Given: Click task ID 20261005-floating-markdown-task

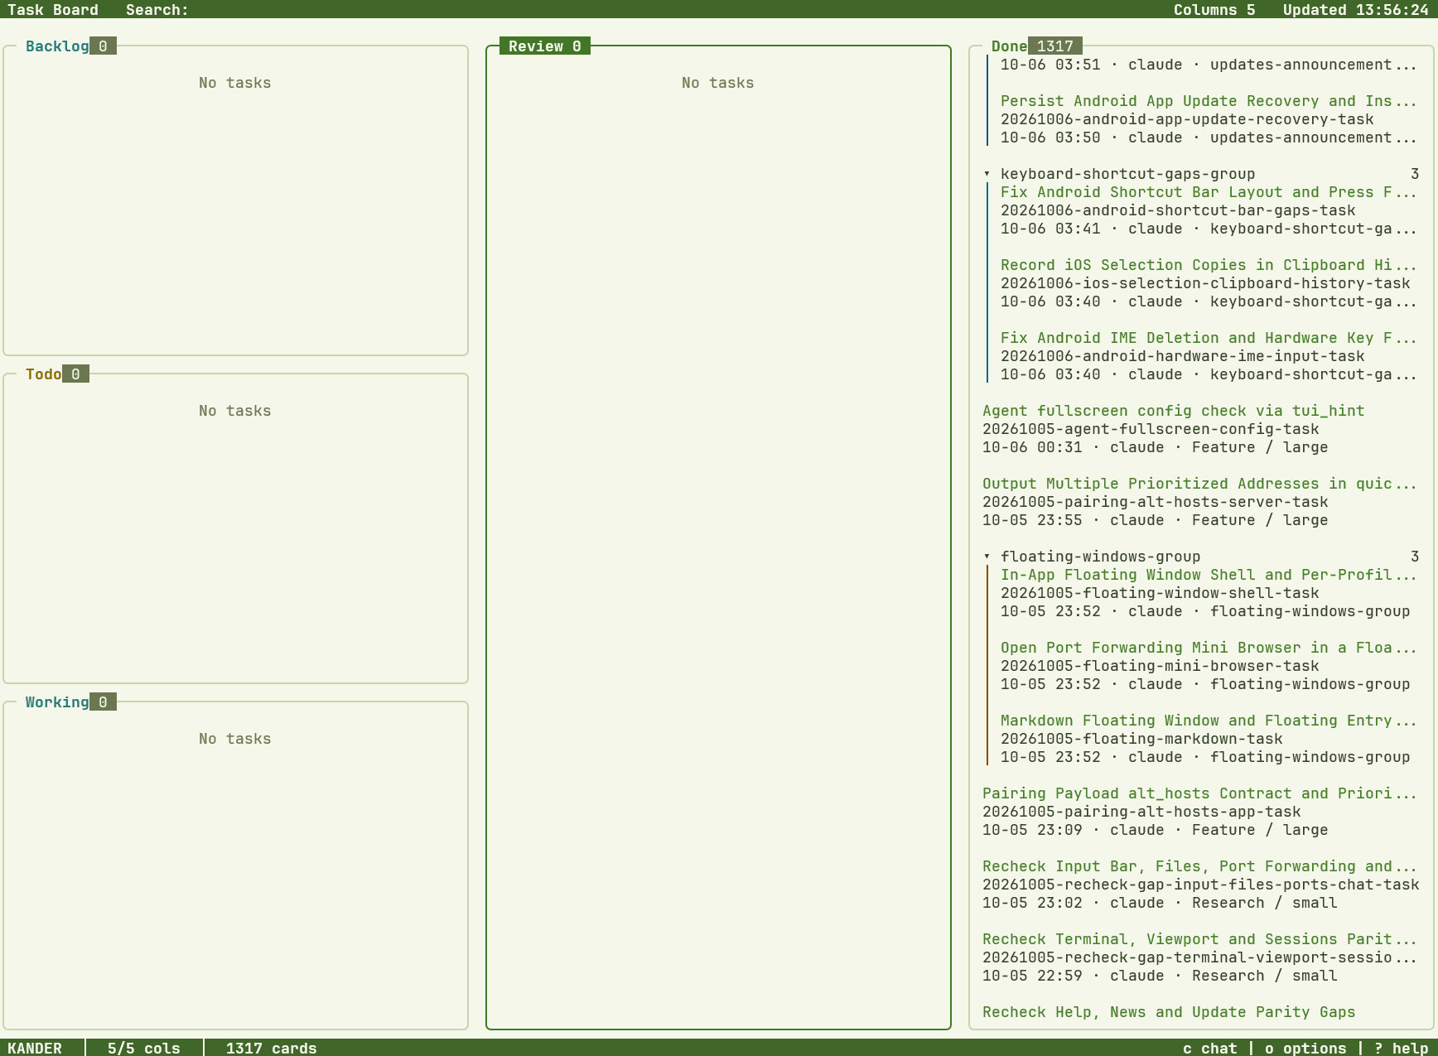Looking at the screenshot, I should coord(1141,739).
